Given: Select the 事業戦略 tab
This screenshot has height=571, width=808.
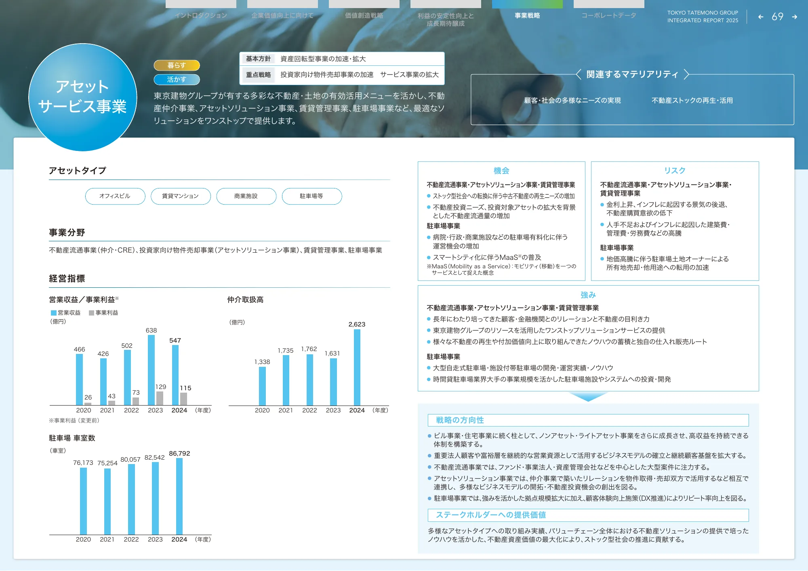Looking at the screenshot, I should tap(527, 15).
